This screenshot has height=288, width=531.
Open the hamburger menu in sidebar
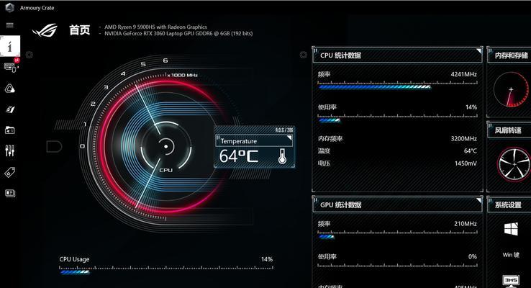click(10, 25)
